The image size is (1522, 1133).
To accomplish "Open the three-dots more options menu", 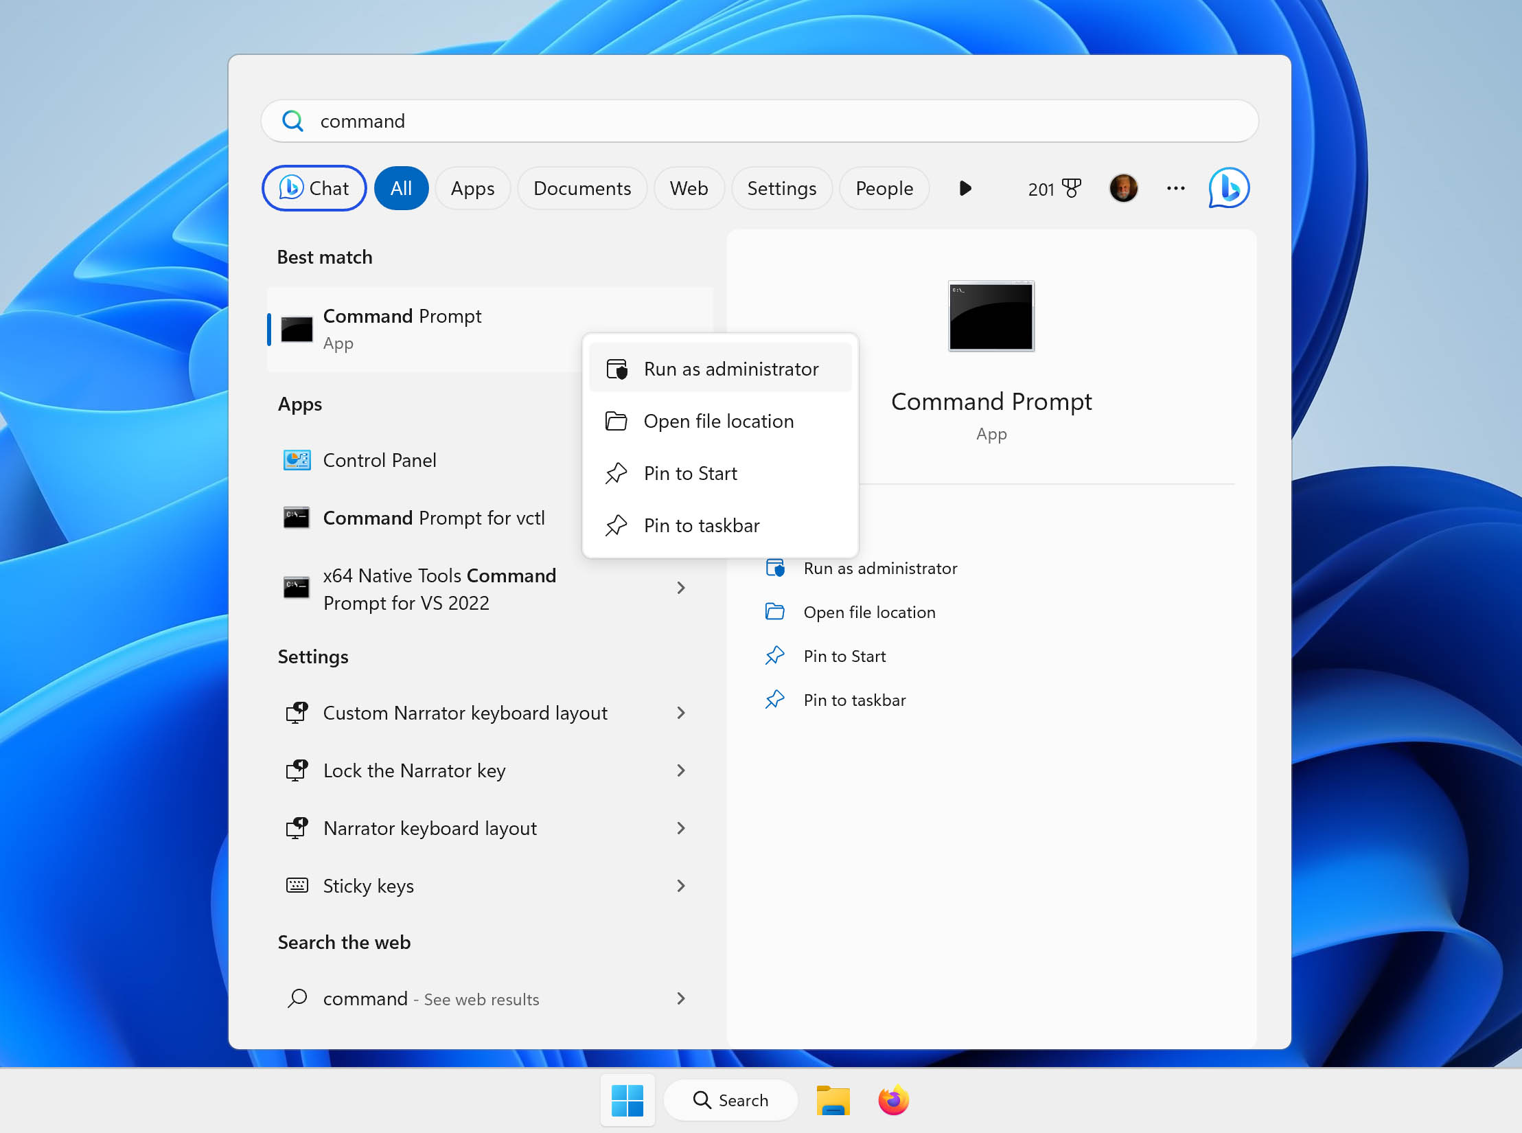I will click(1175, 188).
